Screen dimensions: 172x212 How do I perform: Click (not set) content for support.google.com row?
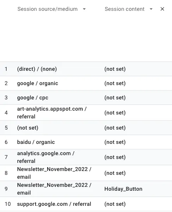click(x=115, y=204)
